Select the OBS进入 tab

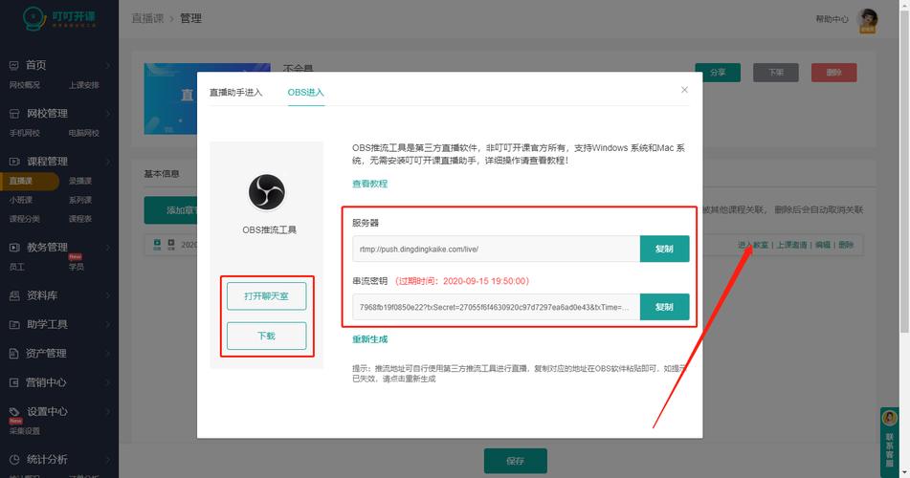(x=306, y=93)
